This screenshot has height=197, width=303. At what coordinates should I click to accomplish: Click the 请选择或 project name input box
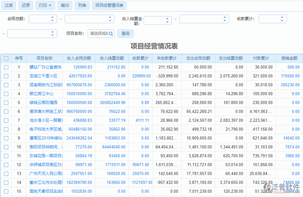coord(98,34)
